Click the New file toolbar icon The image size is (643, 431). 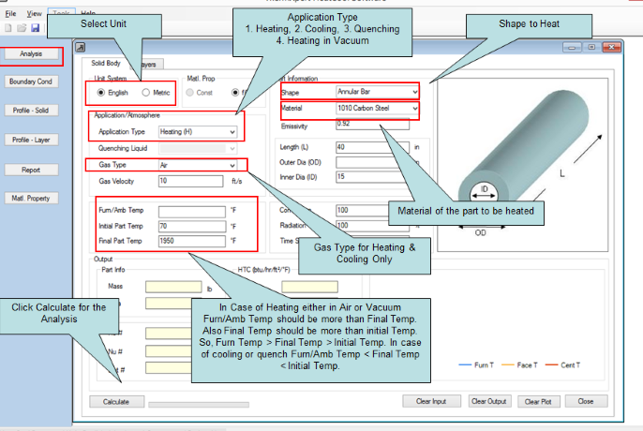(8, 28)
